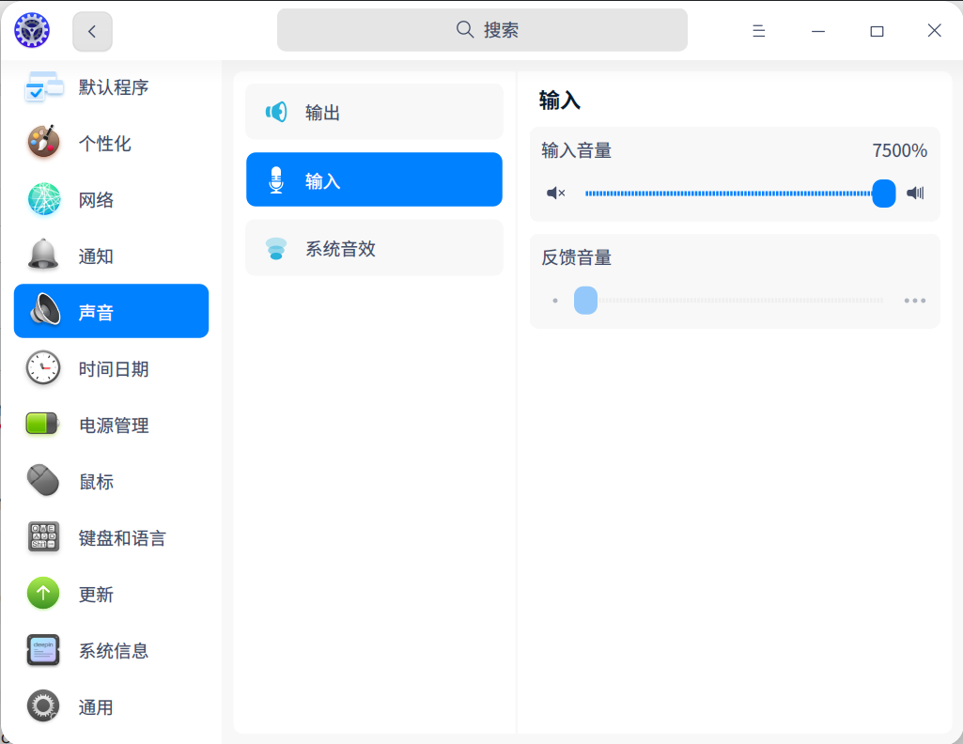The height and width of the screenshot is (744, 963).
Task: Go back with the left arrow button
Action: pyautogui.click(x=92, y=31)
